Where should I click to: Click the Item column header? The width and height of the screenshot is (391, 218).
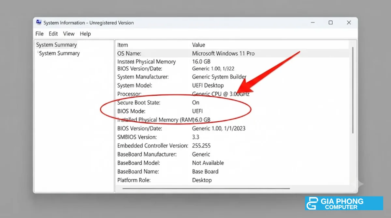(x=123, y=45)
